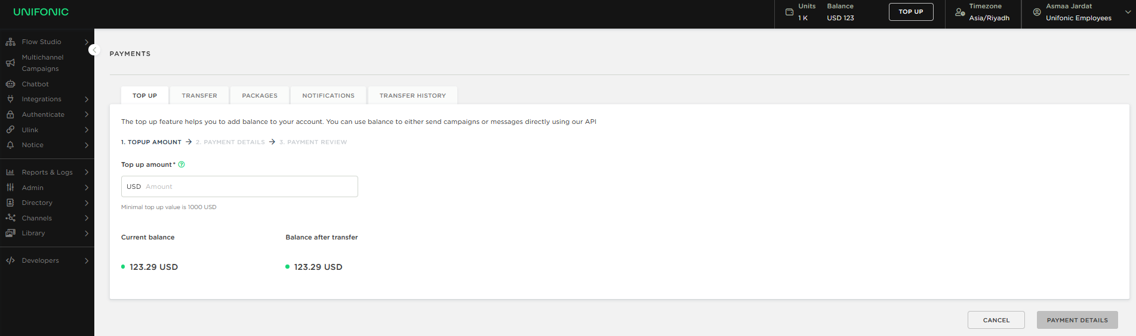The image size is (1136, 336).
Task: Expand the Ulink menu chevron
Action: coord(87,130)
